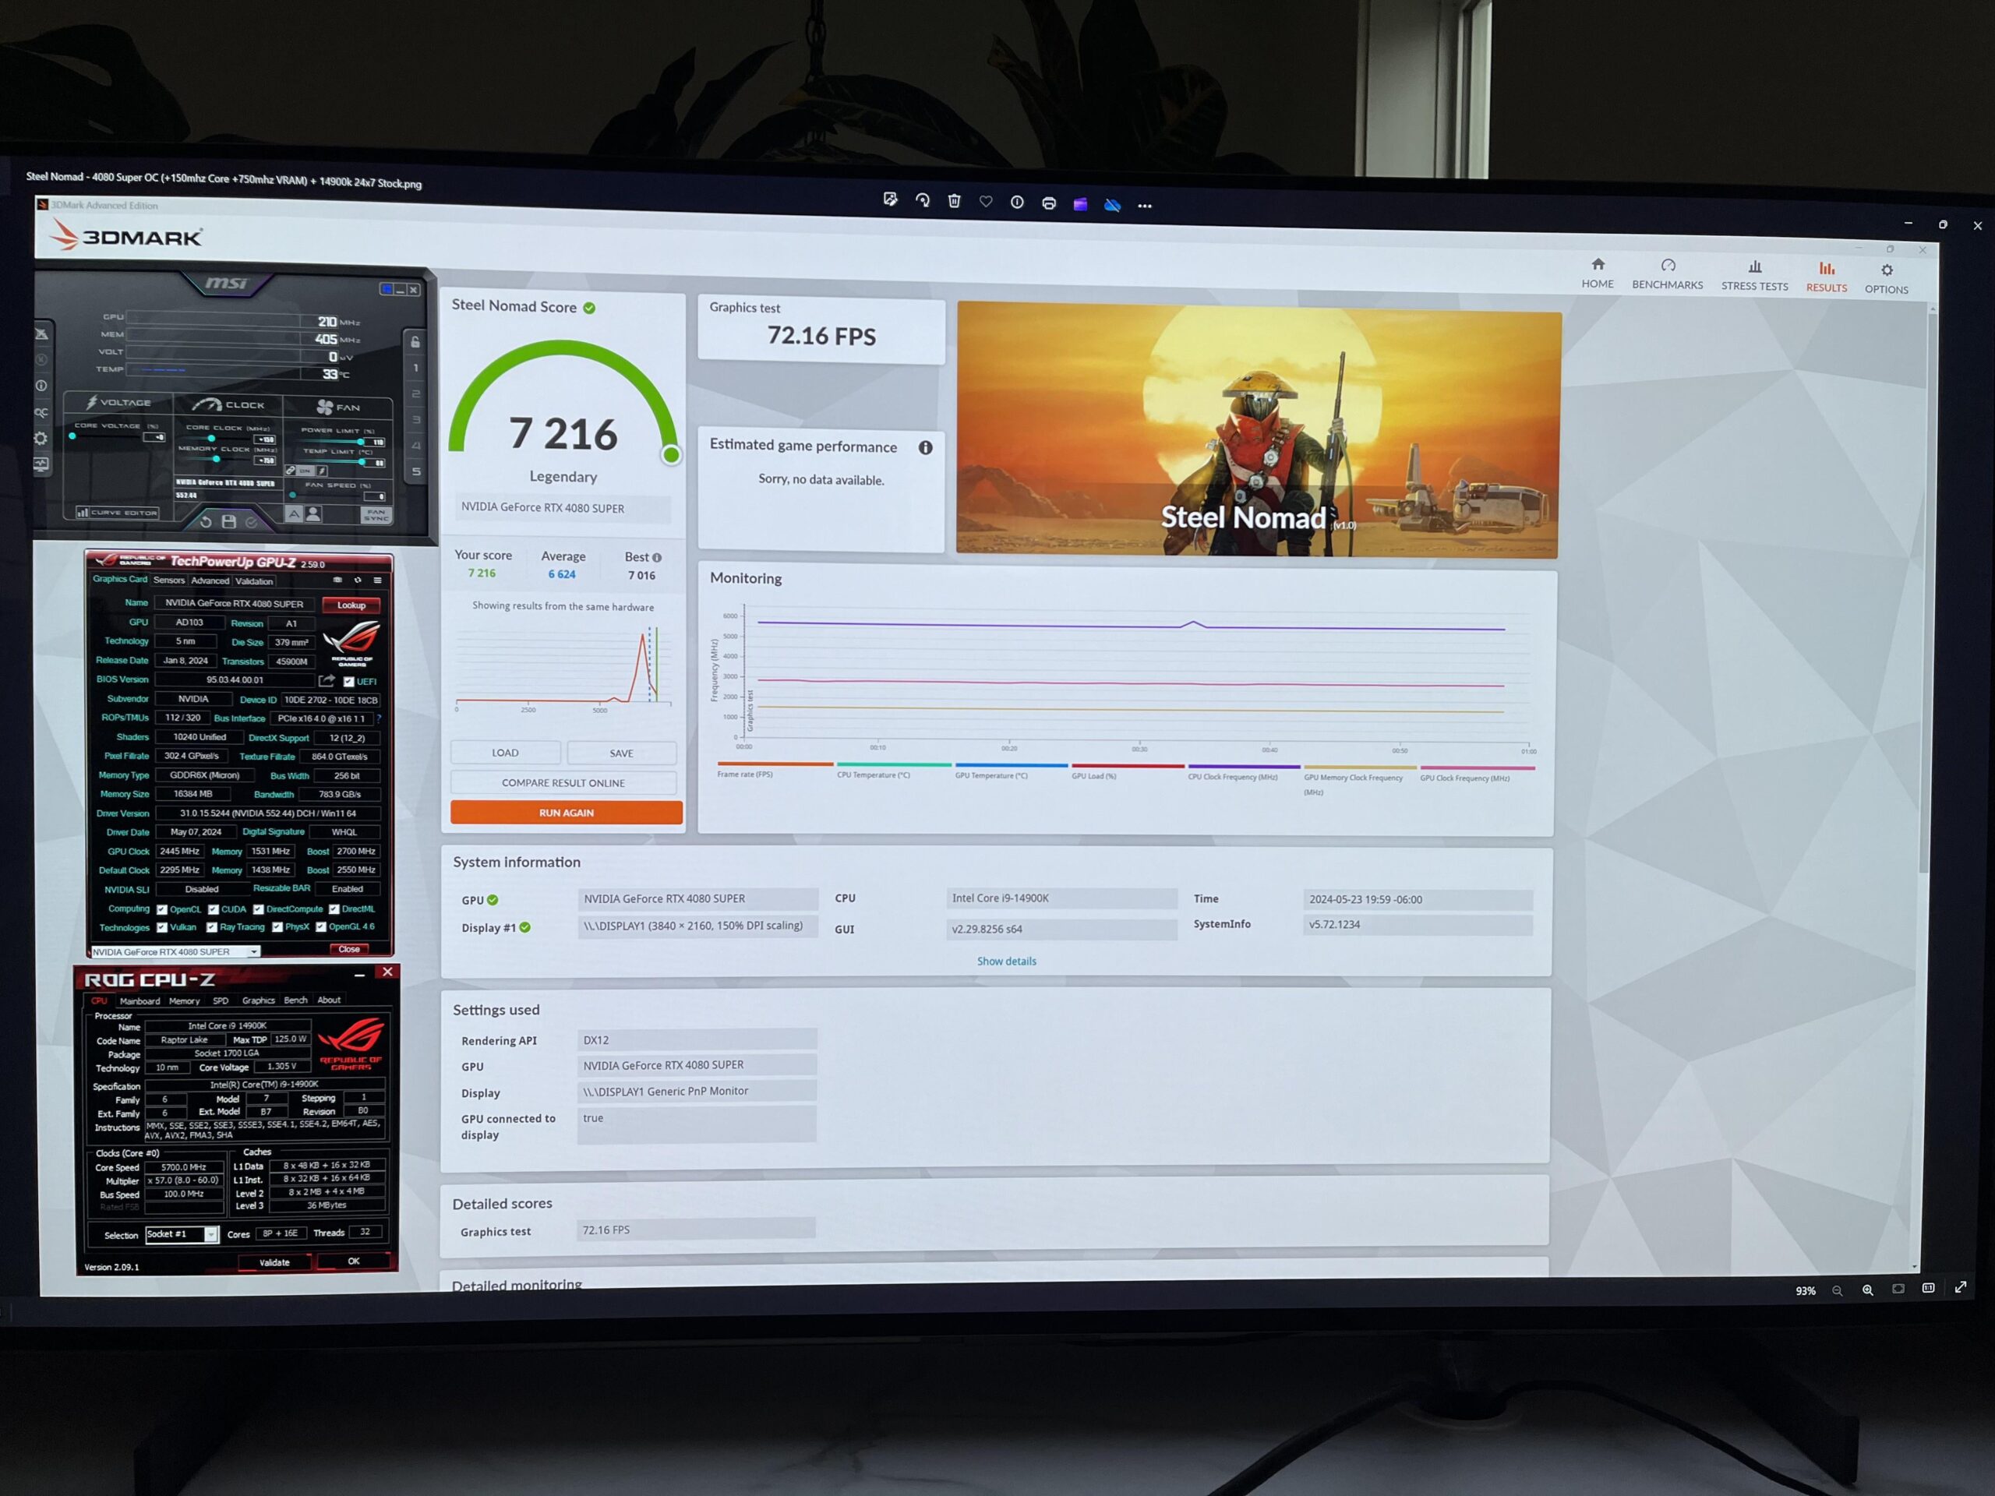
Task: Zoom out using the Photos magnifier minus icon
Action: [1837, 1290]
